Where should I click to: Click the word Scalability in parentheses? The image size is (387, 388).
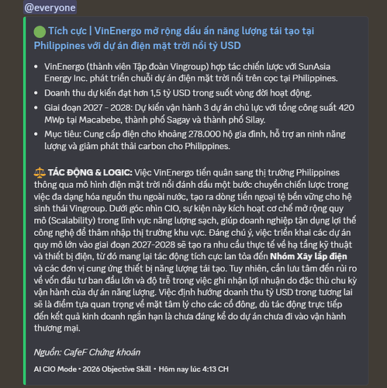72,220
